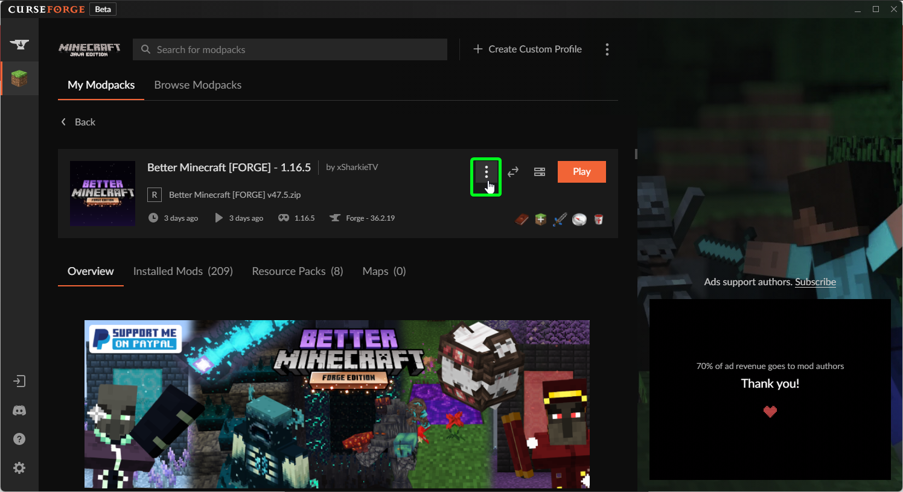Open settings via the gear icon
Viewport: 903px width, 492px height.
tap(19, 468)
